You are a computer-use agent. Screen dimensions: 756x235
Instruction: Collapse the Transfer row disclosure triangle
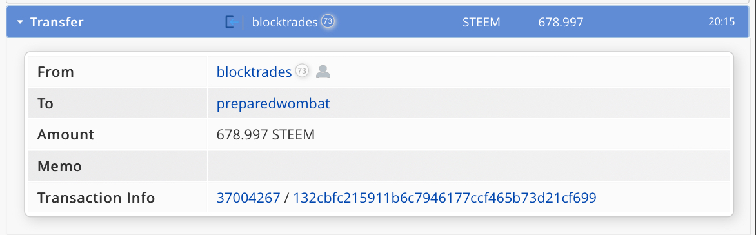click(x=20, y=22)
